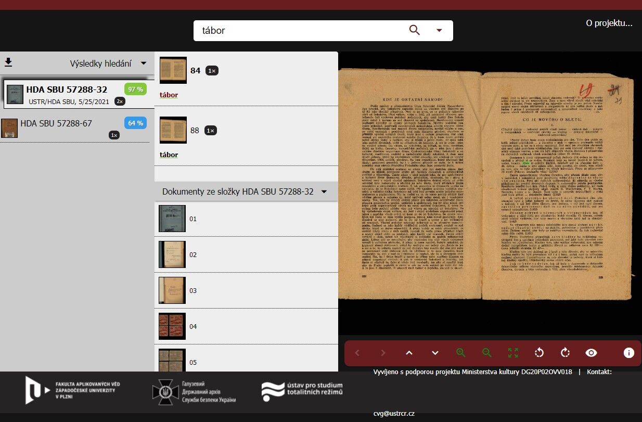Collapse Dokumenty ze složky HDA SBU 57288-32

tap(324, 191)
